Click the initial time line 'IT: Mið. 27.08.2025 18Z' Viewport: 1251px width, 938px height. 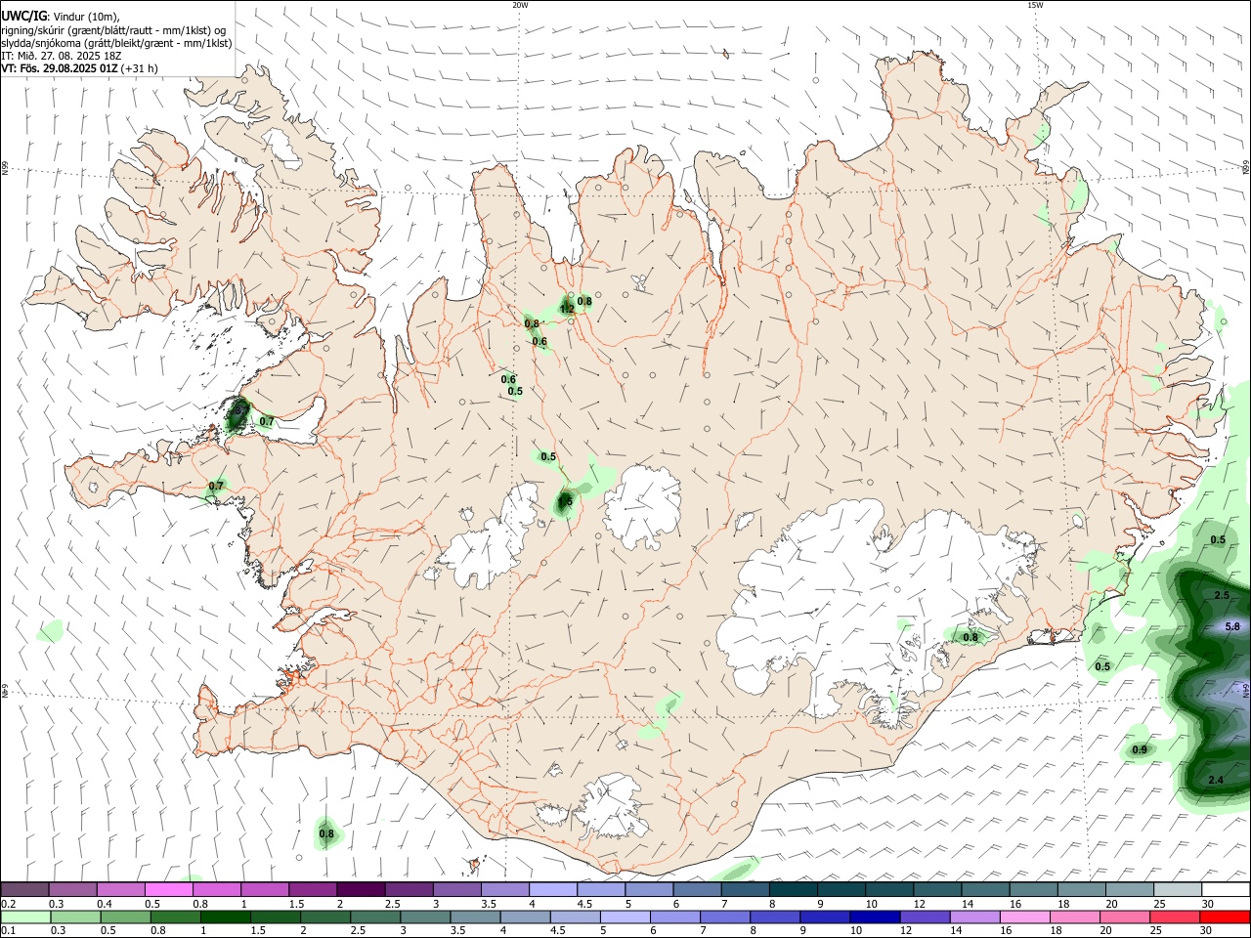[x=61, y=56]
